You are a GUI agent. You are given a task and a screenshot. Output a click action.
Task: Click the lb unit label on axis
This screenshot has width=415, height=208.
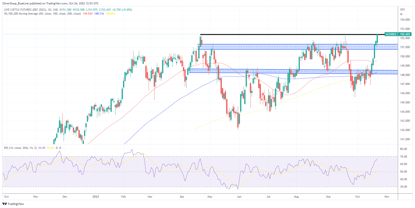pyautogui.click(x=401, y=14)
